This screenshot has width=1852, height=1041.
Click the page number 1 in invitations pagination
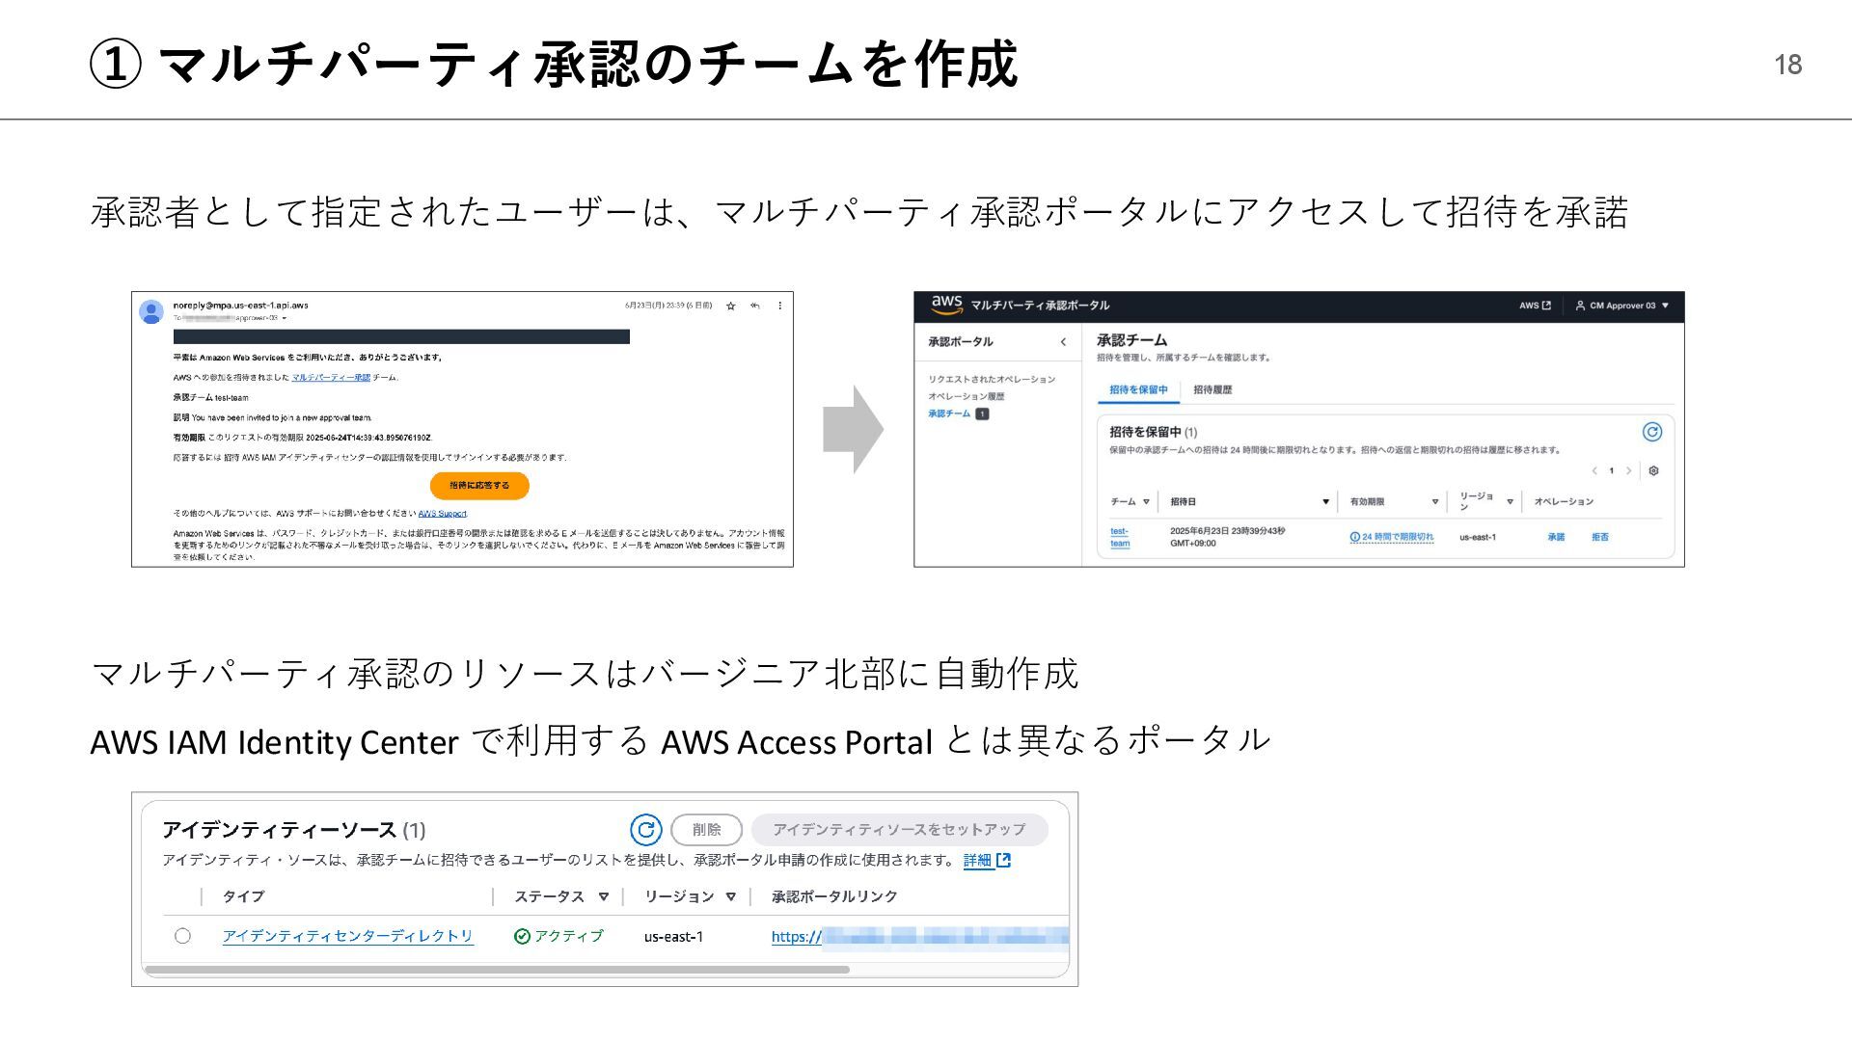pyautogui.click(x=1611, y=471)
